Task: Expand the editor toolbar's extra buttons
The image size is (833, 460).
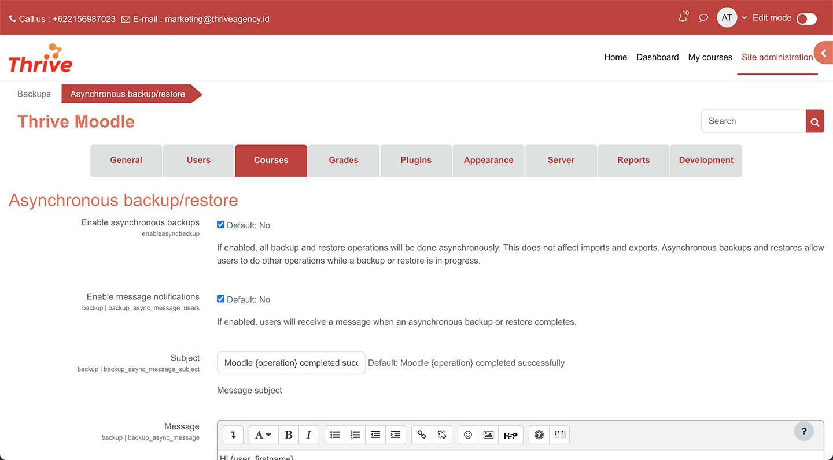Action: tap(233, 435)
